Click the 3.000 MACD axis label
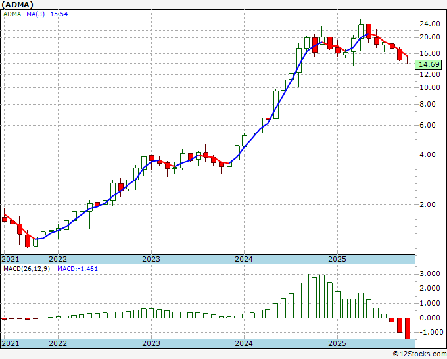This screenshot has width=447, height=359. (429, 274)
